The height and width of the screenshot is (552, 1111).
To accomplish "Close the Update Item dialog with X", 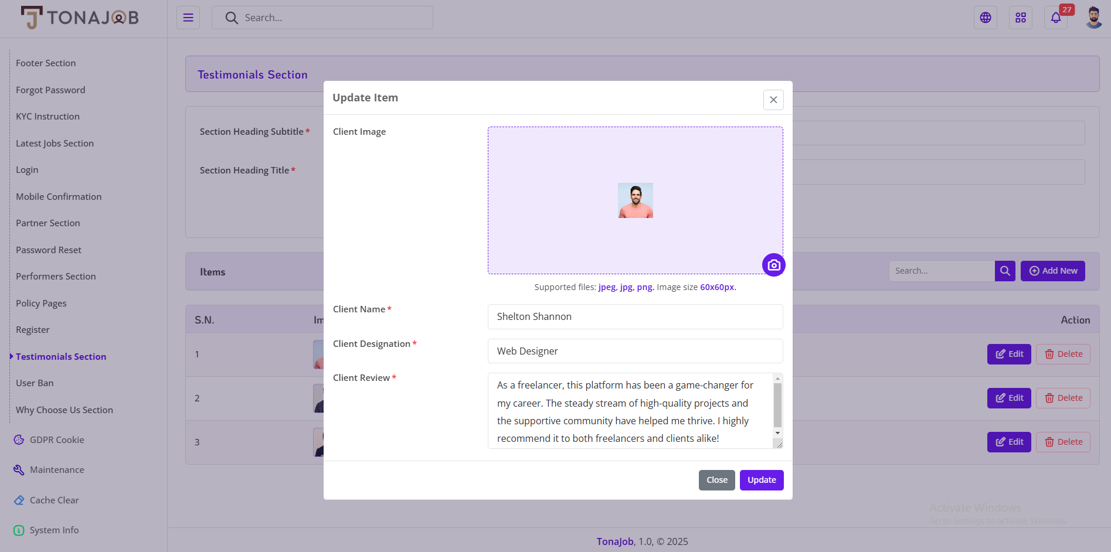I will click(x=773, y=100).
